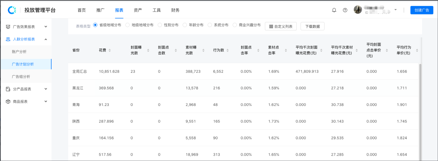This screenshot has height=161, width=438.
Task: Click the 10,851.628 total spend value
Action: (109, 72)
